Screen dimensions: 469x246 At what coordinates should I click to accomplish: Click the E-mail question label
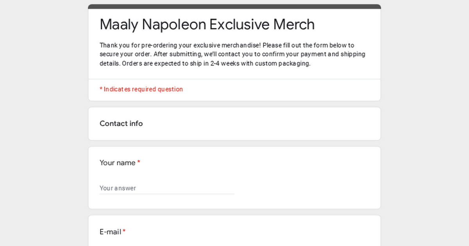[110, 232]
